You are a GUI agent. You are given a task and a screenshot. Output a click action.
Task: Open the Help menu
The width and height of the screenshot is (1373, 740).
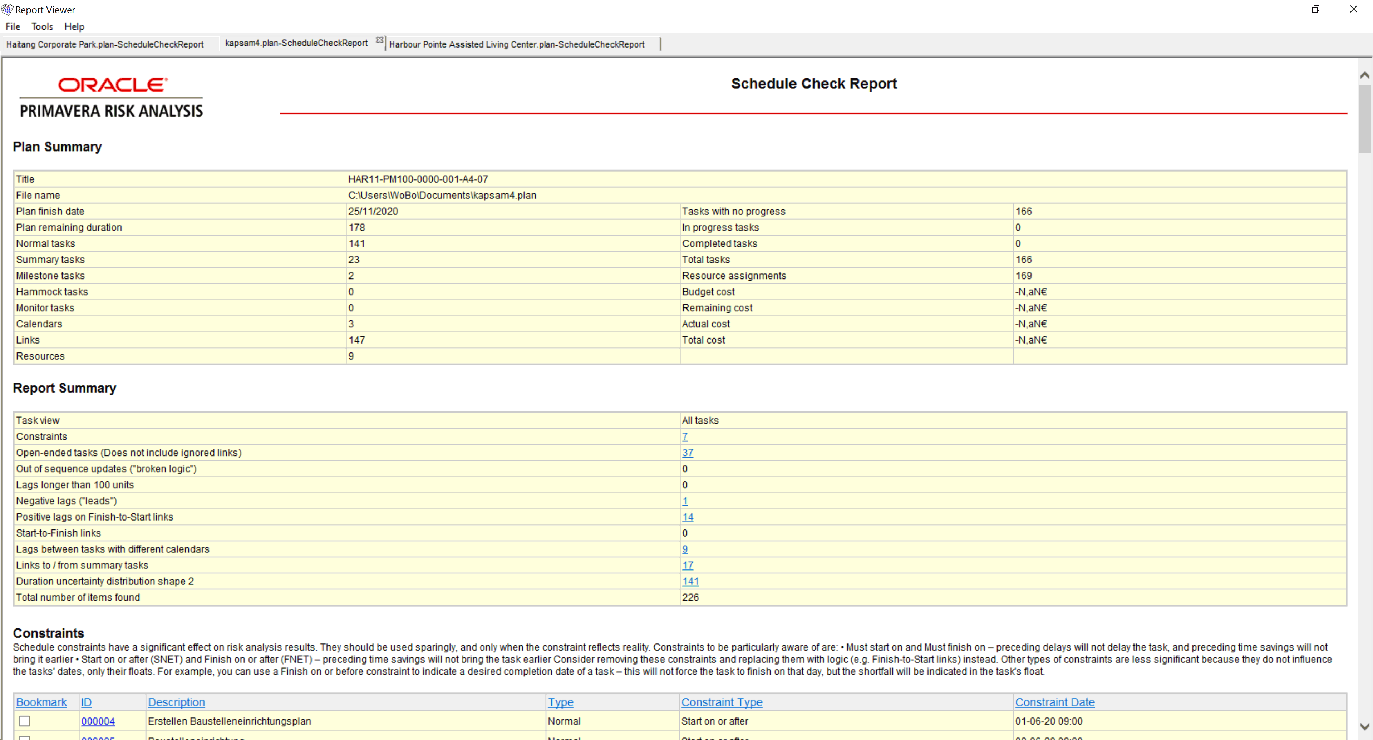coord(74,26)
